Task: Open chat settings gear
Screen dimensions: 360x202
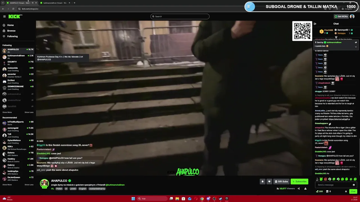Action: pos(346,191)
